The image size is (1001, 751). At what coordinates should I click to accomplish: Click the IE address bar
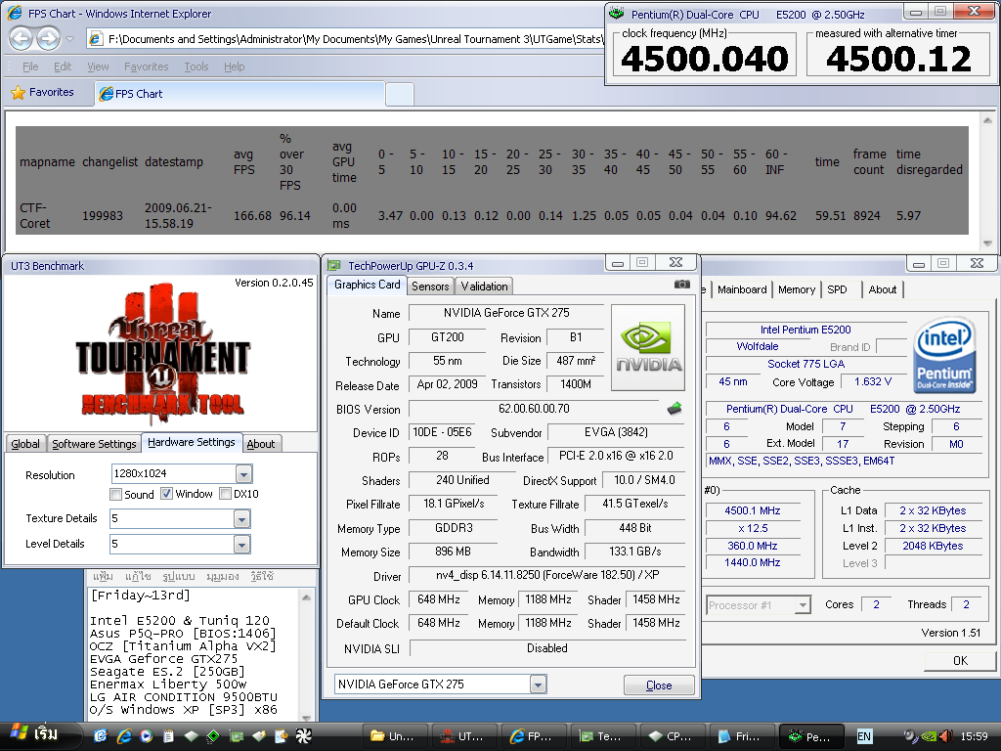point(347,39)
